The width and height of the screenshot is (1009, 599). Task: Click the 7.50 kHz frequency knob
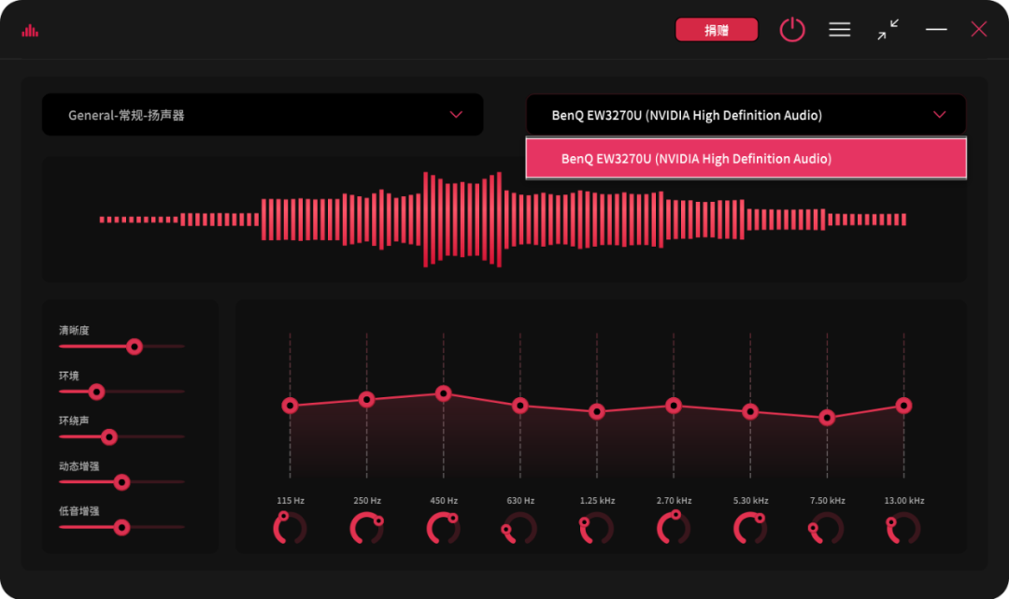[827, 528]
